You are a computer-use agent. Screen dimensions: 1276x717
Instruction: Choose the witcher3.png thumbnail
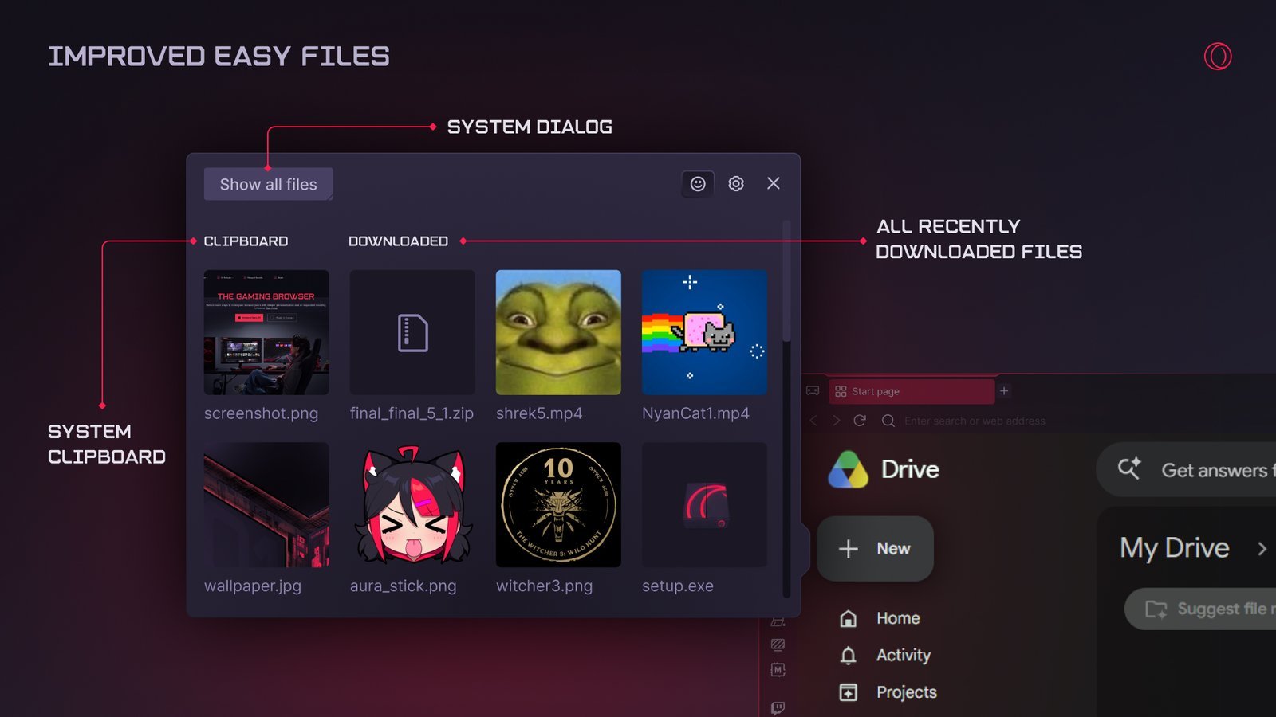click(x=558, y=505)
